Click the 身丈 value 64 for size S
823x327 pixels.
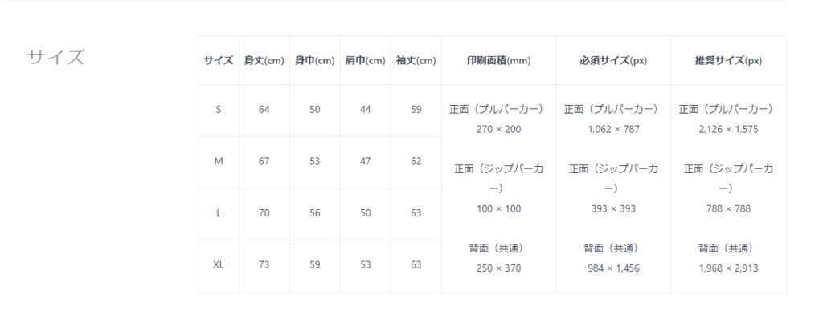point(264,110)
